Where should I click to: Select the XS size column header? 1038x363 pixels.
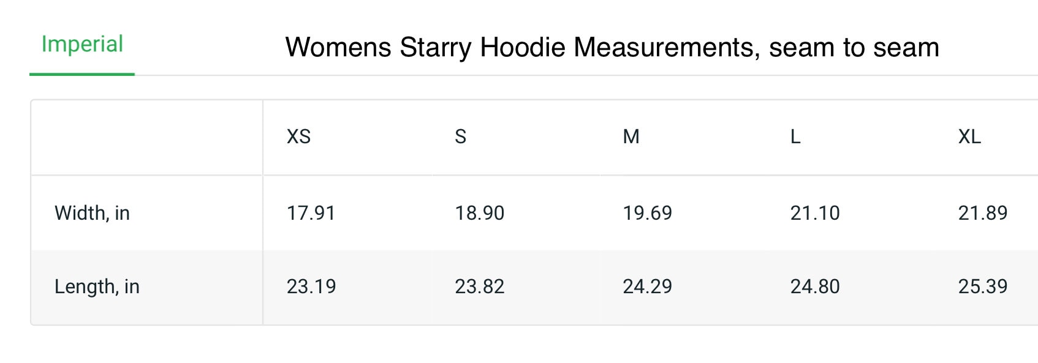pos(298,137)
